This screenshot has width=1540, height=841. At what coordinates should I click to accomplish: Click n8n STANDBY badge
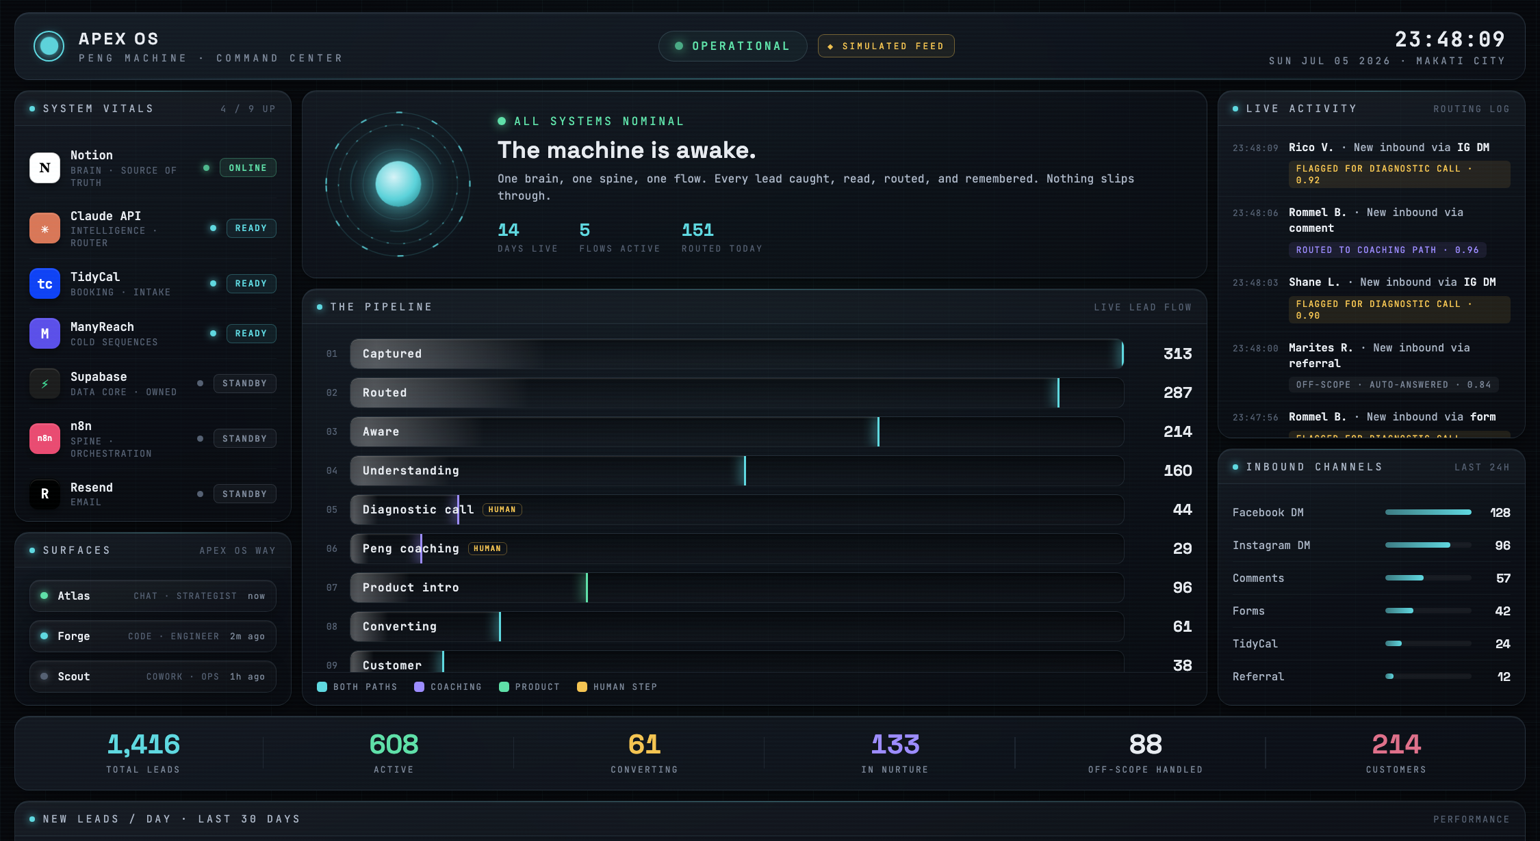(244, 438)
